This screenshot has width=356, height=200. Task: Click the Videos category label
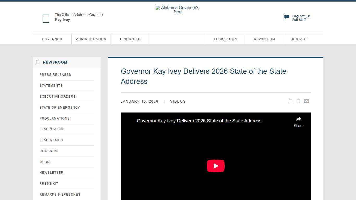pos(178,101)
